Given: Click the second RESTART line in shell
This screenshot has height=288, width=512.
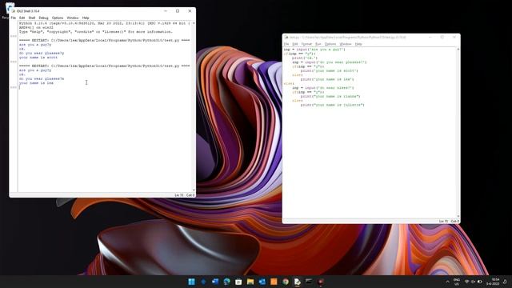Looking at the screenshot, I should click(x=104, y=66).
